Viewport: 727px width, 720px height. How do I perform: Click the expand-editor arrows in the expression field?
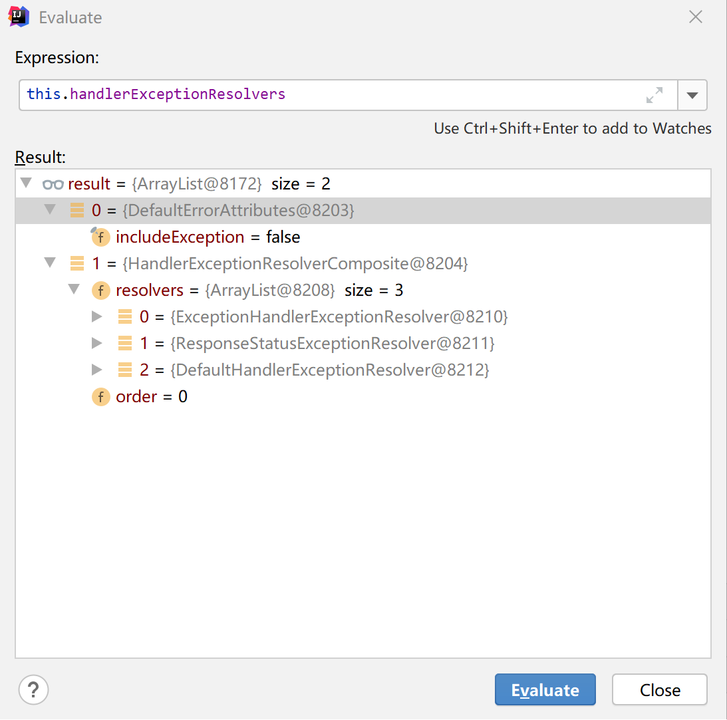[x=654, y=95]
